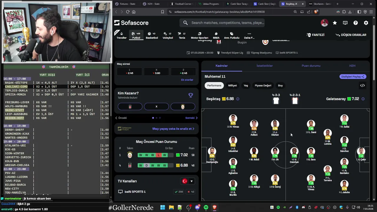Vote Galatasaray to win in Kim Kazanır

point(183,106)
